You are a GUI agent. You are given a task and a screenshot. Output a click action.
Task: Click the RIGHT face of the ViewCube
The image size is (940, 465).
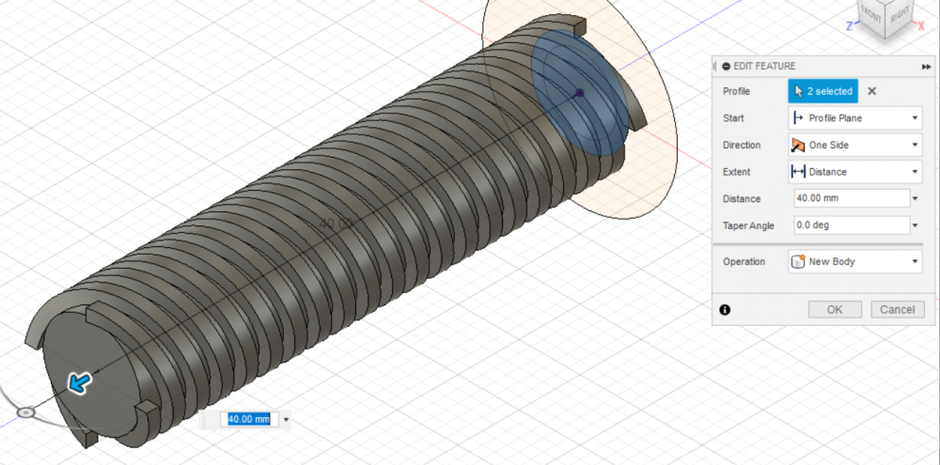900,16
